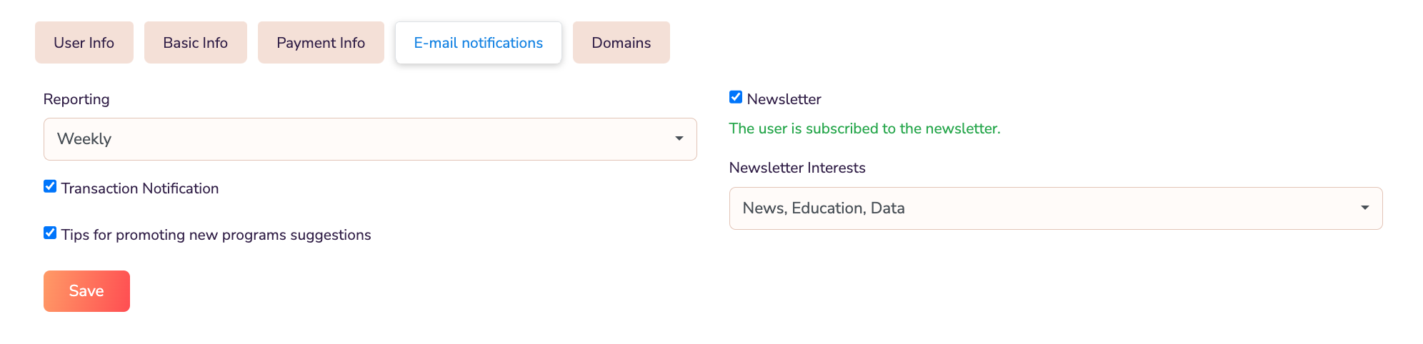
Task: Click the Newsletter Interests field label
Action: 797,168
